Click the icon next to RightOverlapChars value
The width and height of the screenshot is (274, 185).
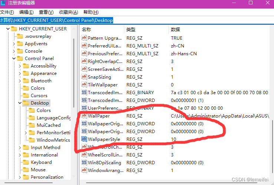pos(84,61)
